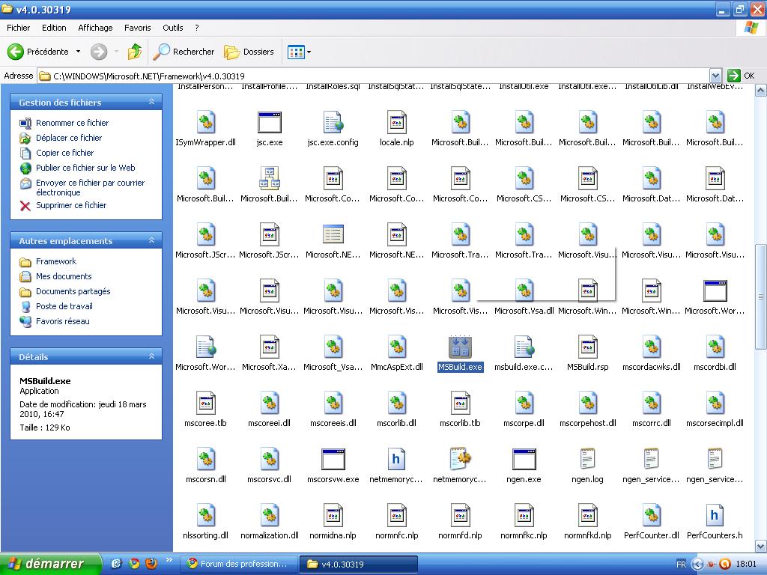
Task: Open the Précédente history dropdown arrow
Action: (78, 52)
